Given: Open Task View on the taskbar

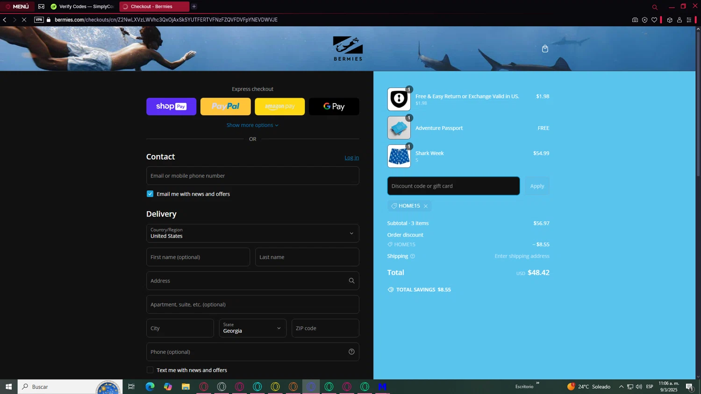Looking at the screenshot, I should 131,387.
